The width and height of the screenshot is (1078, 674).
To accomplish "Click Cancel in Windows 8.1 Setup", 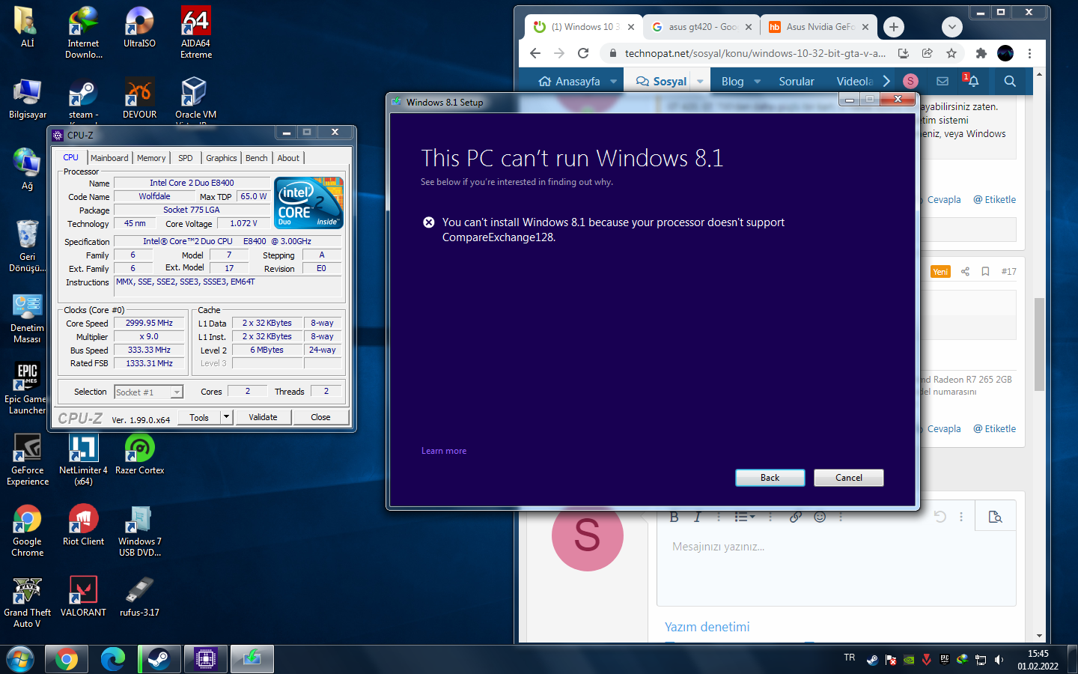I will [849, 478].
